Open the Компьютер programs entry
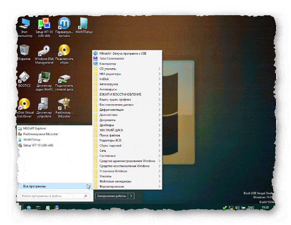291x225 pixels. pos(127,64)
